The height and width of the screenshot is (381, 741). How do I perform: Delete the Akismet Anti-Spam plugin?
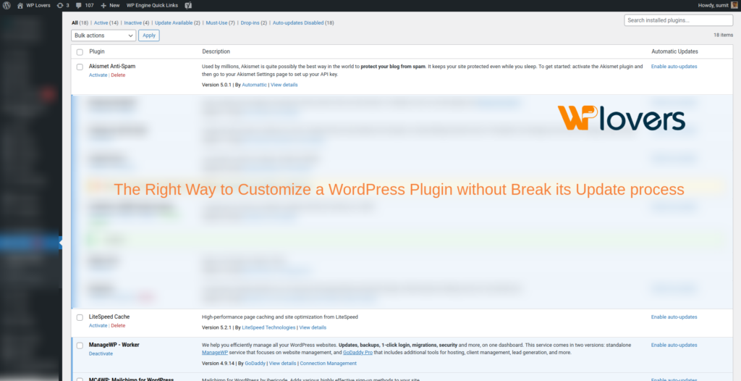118,75
